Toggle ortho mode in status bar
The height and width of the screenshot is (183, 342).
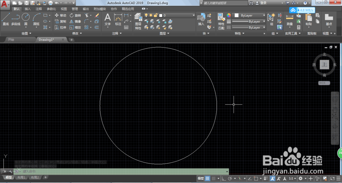(x=224, y=178)
